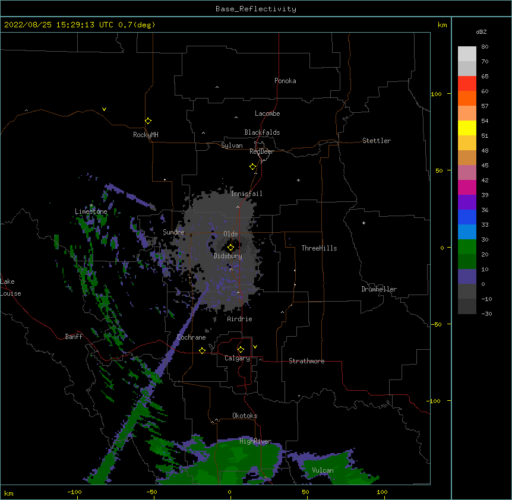Click the Base_Reflectivity title text
The image size is (512, 500).
point(256,9)
